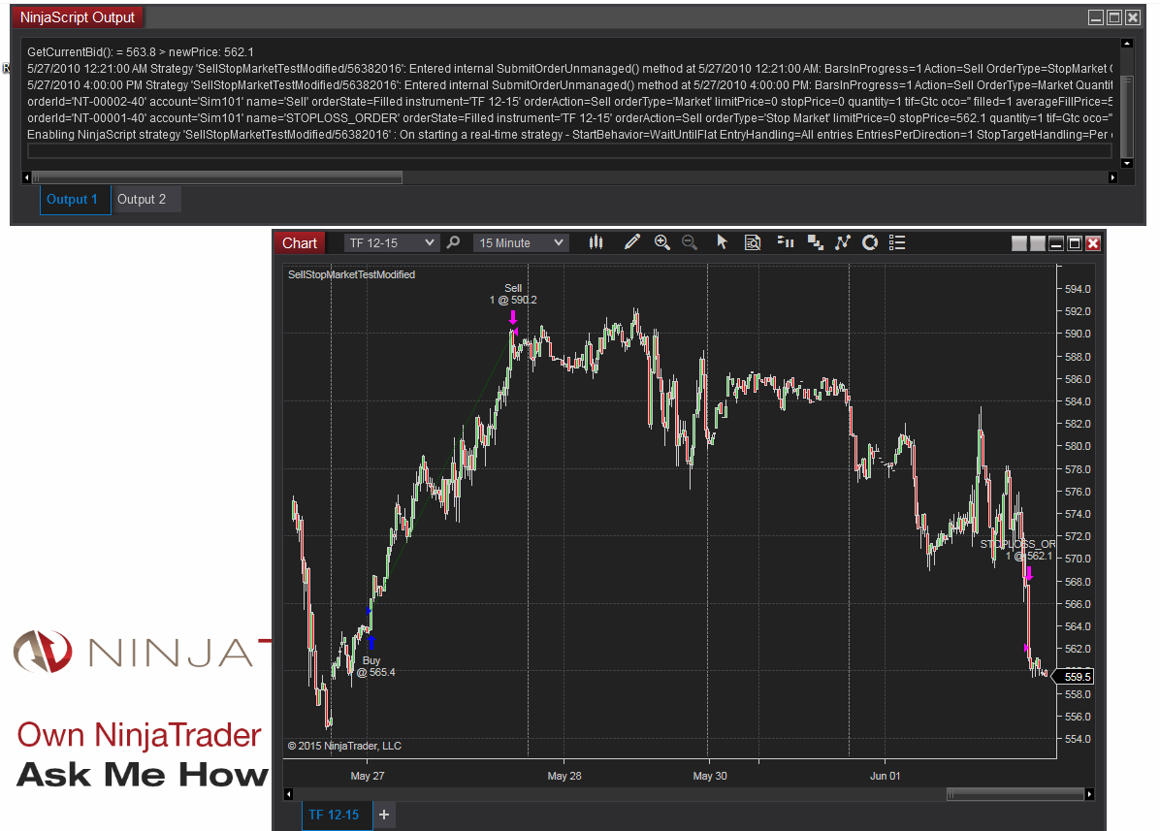Image resolution: width=1160 pixels, height=831 pixels.
Task: Click the May 28 date axis label
Action: coord(564,776)
